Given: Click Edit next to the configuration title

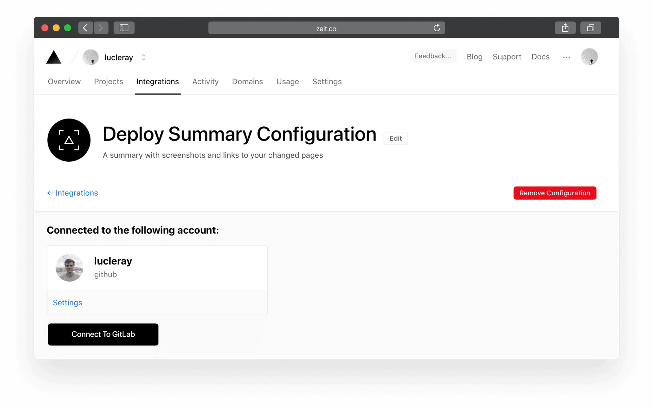Looking at the screenshot, I should point(396,138).
